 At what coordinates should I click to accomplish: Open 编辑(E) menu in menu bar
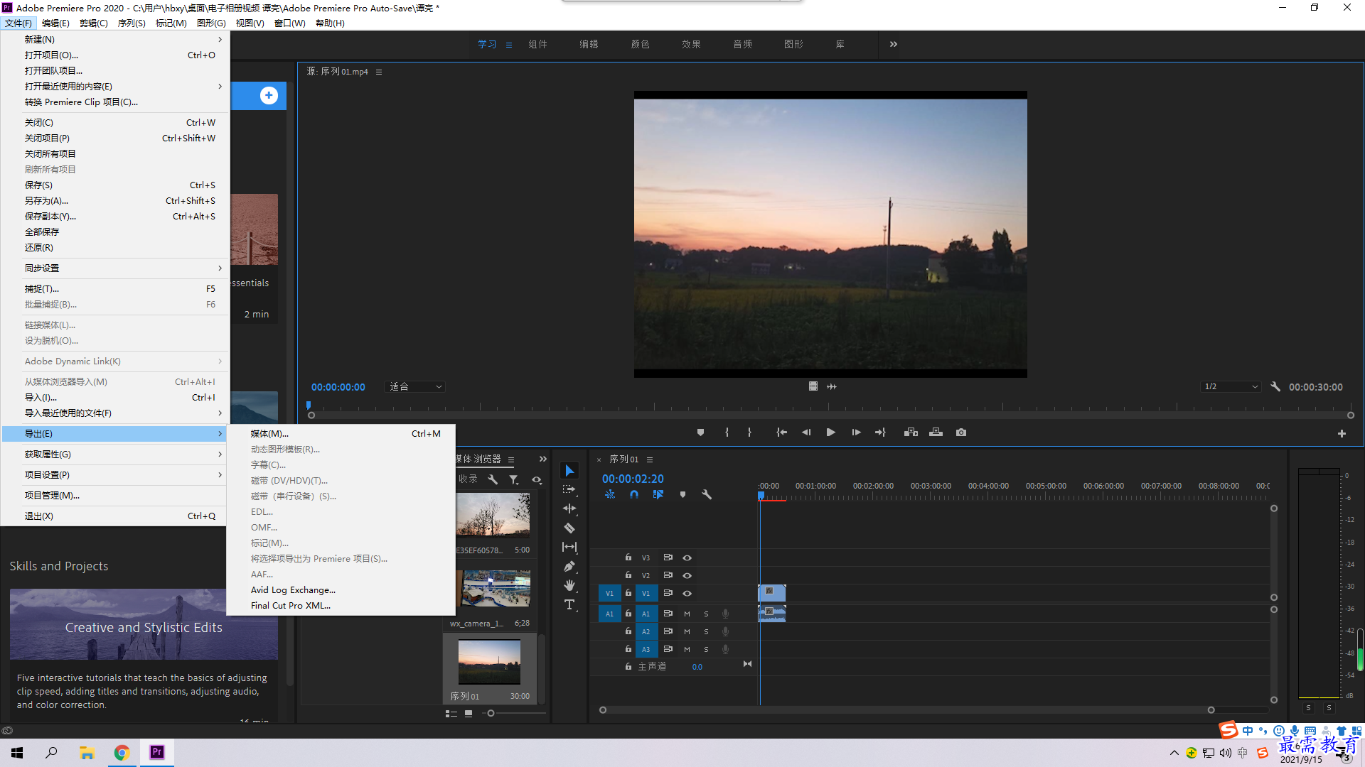55,23
